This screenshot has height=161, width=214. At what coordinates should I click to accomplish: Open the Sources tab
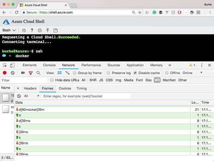114,65
